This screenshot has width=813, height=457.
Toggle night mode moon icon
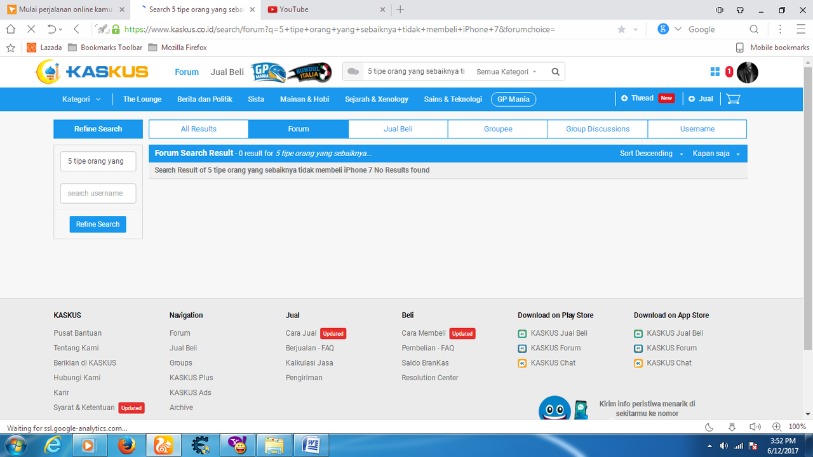point(709,427)
